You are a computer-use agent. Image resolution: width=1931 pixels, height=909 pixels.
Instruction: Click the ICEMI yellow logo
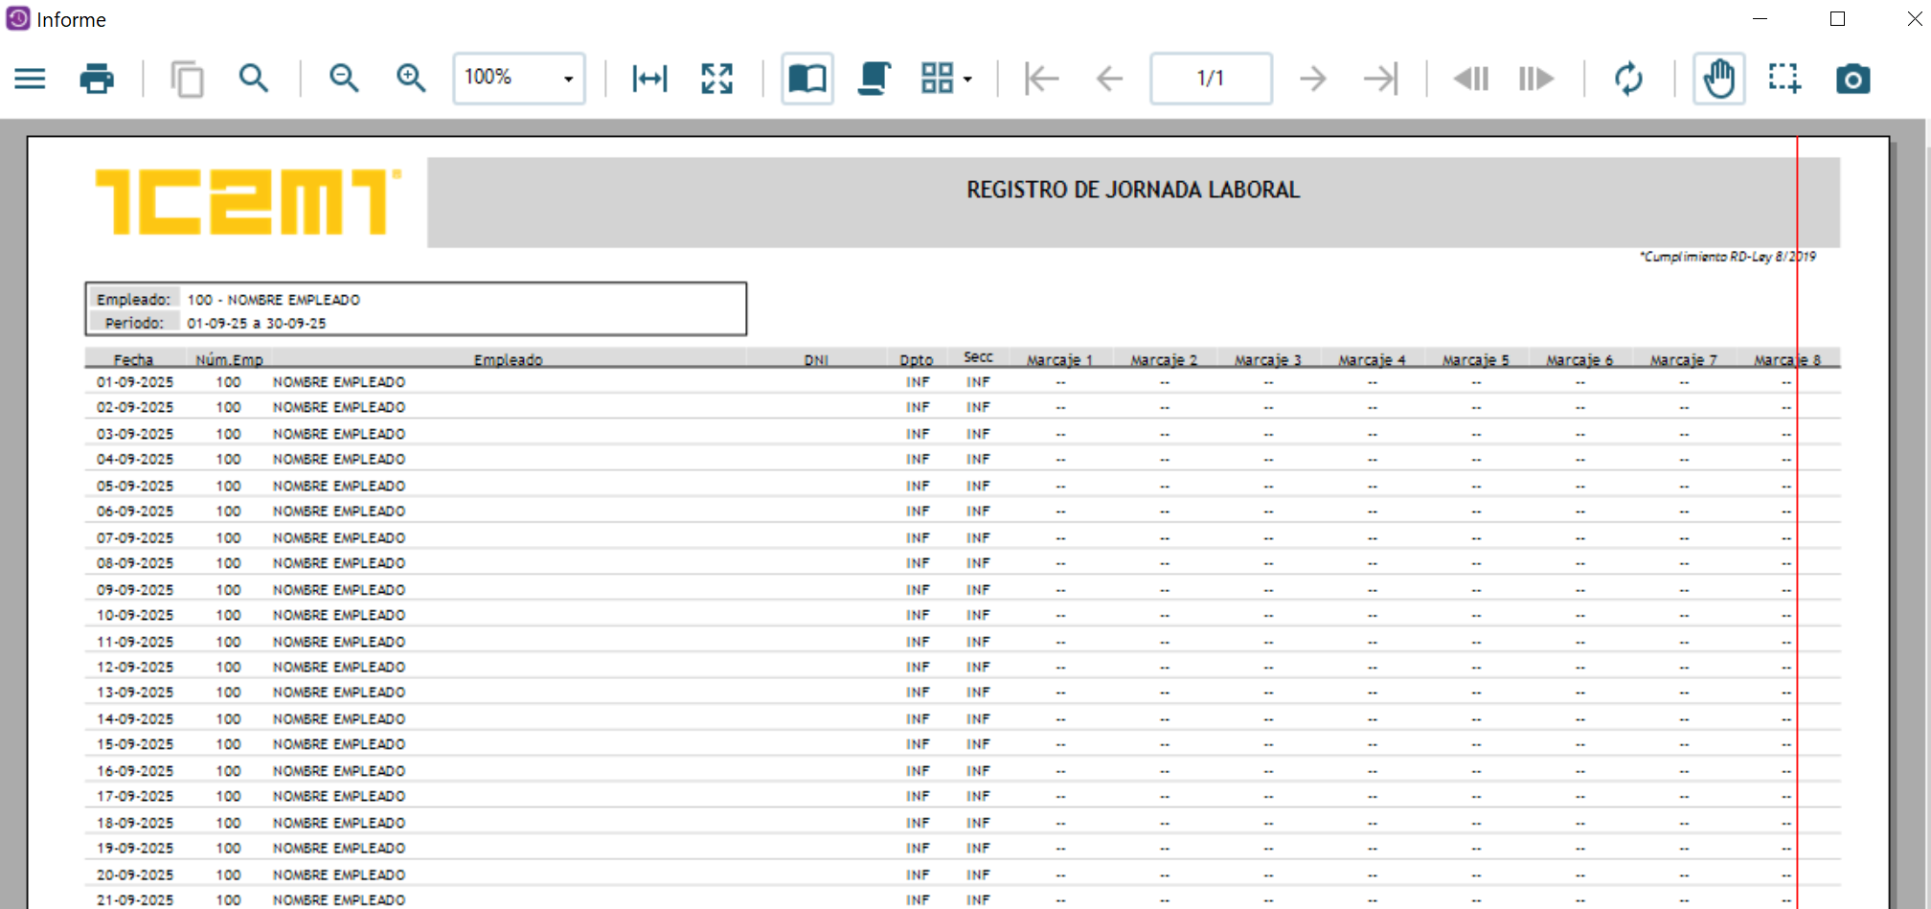(x=248, y=201)
